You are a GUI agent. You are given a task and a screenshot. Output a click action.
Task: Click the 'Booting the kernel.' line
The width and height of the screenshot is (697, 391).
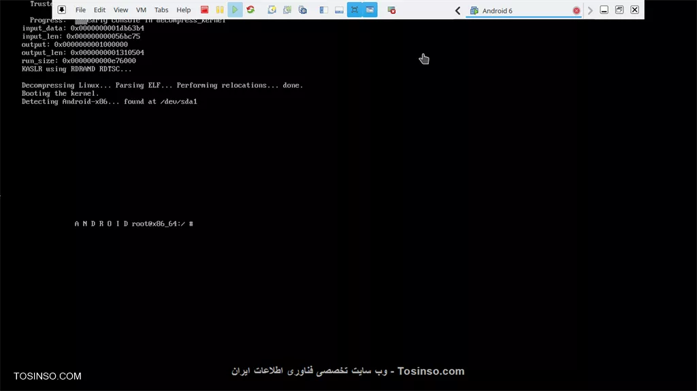(x=61, y=93)
